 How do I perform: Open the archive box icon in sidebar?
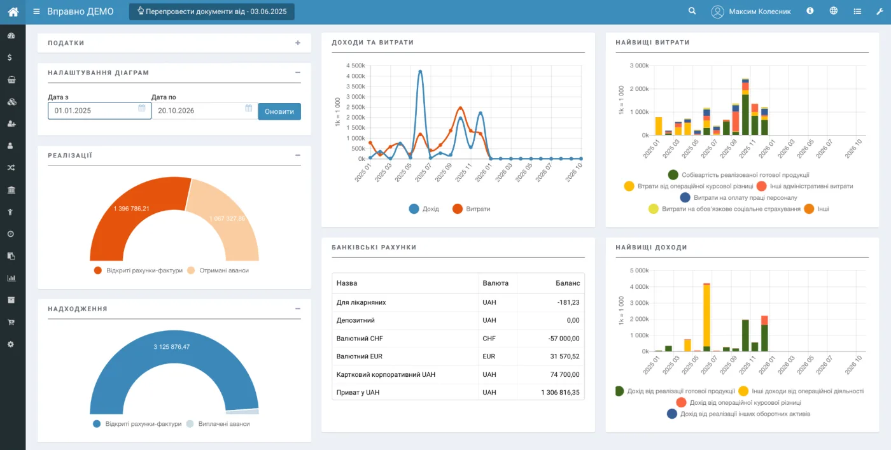pyautogui.click(x=11, y=300)
